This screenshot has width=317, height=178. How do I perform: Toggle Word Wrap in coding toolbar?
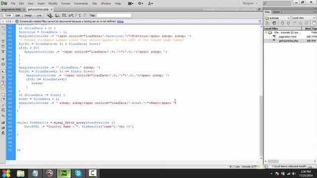3,82
